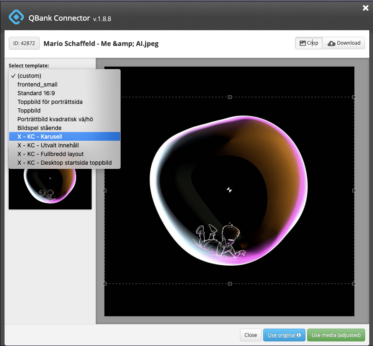Click the top-right crop handle
This screenshot has width=373, height=346.
tap(354, 97)
